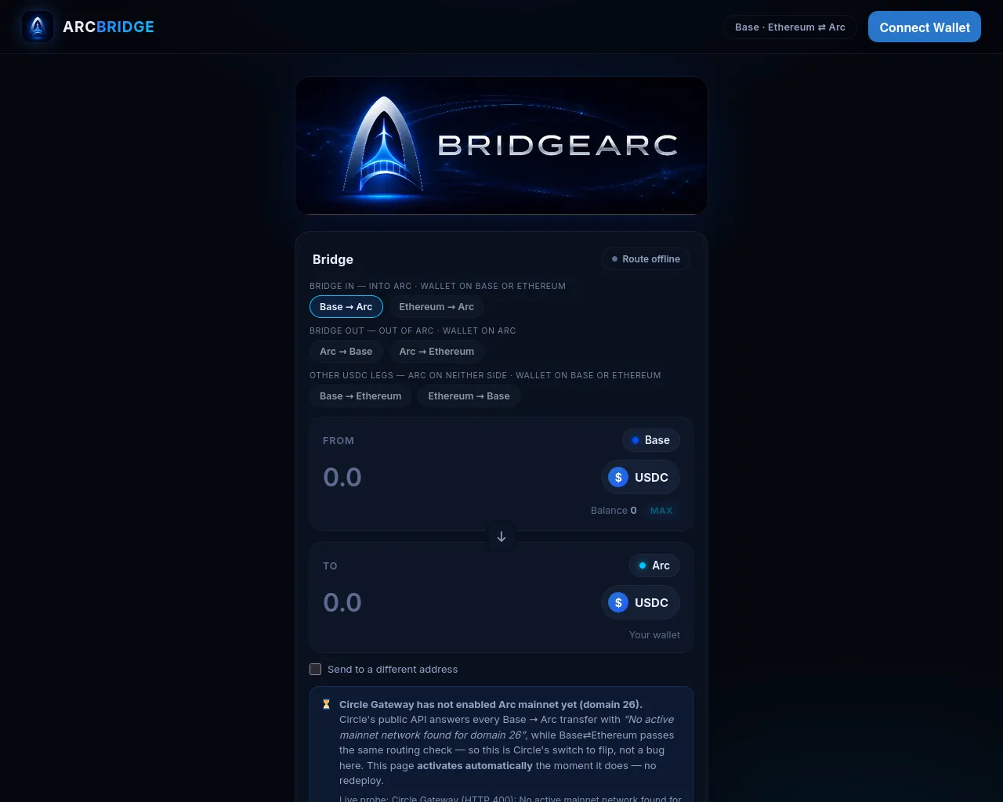The width and height of the screenshot is (1003, 802).
Task: Click the BRIDGEARC banner image
Action: [x=501, y=145]
